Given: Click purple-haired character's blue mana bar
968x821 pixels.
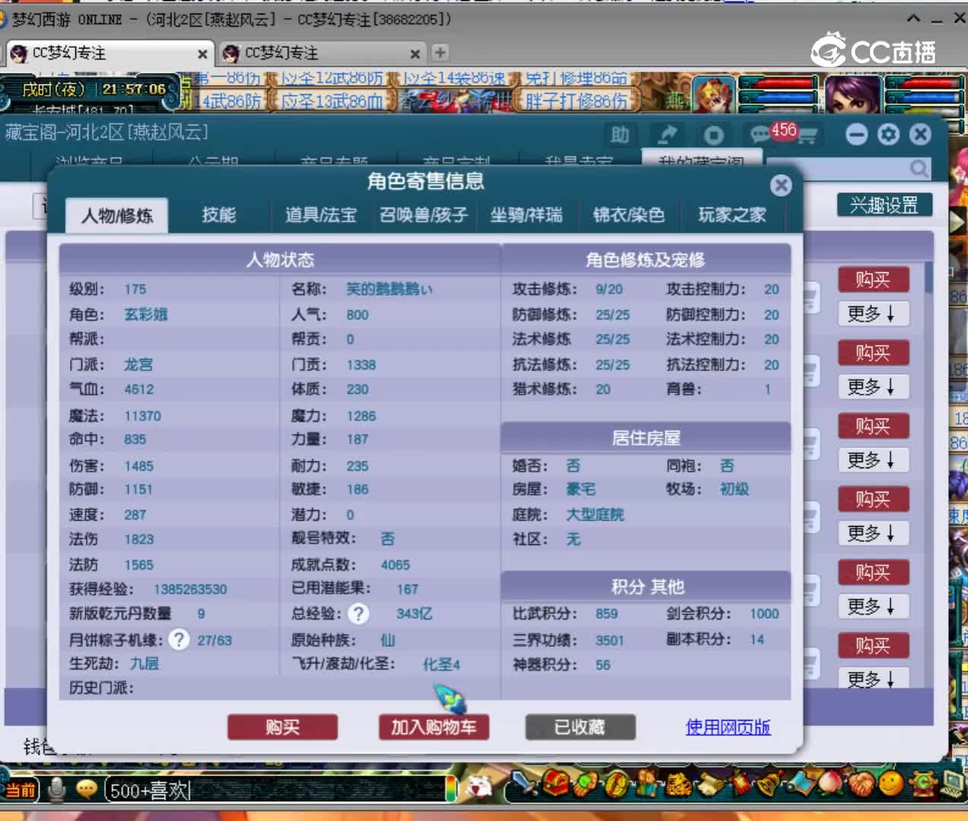Looking at the screenshot, I should 923,97.
